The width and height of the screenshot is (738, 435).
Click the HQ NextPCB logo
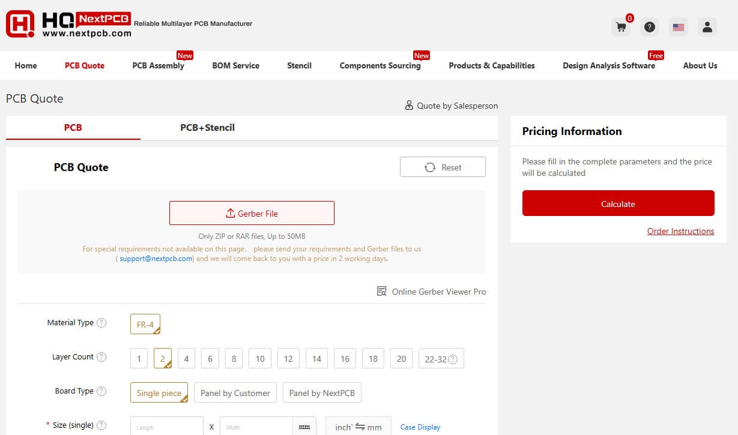coord(68,25)
